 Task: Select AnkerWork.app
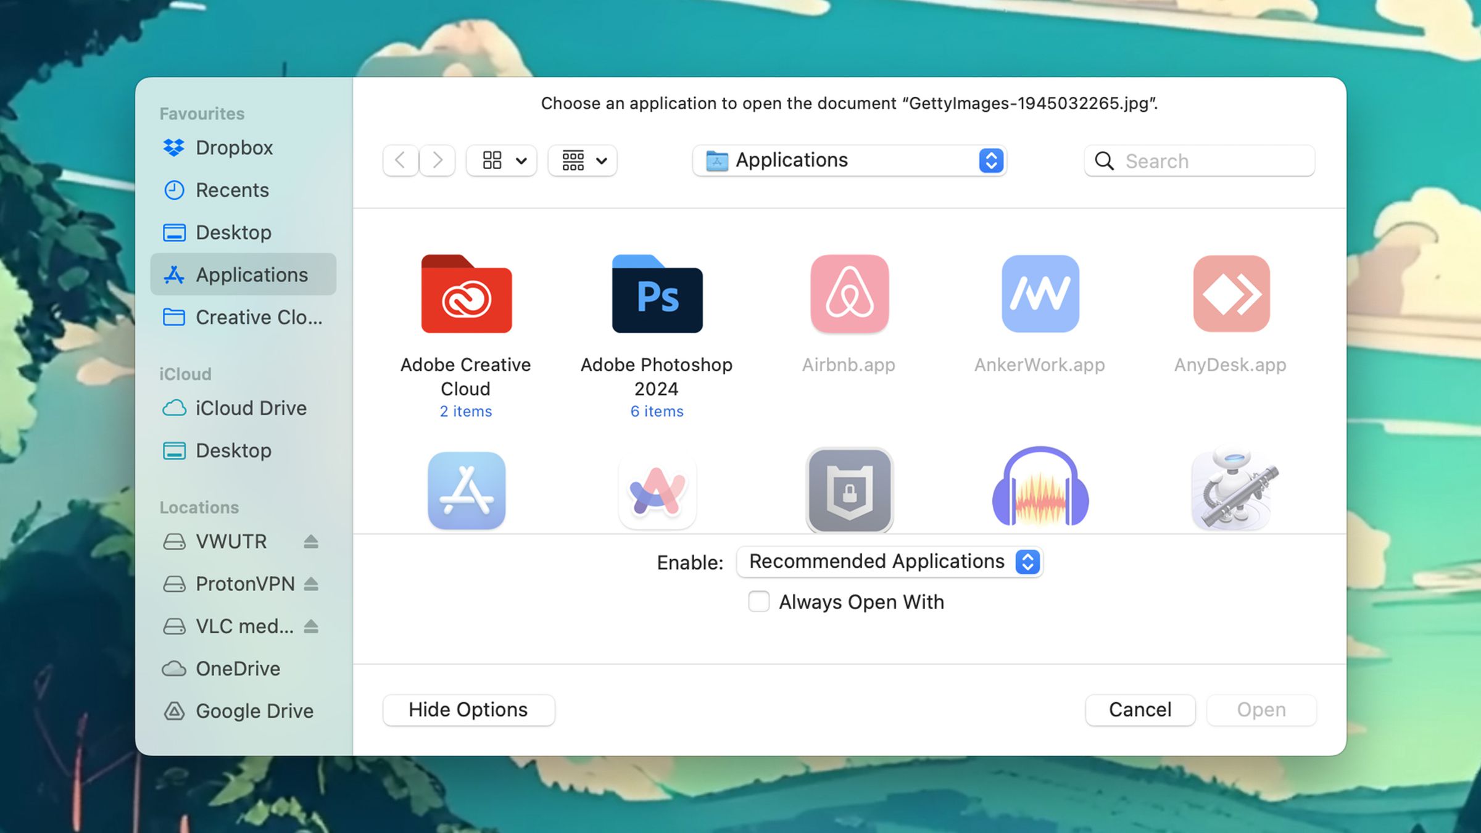1039,295
